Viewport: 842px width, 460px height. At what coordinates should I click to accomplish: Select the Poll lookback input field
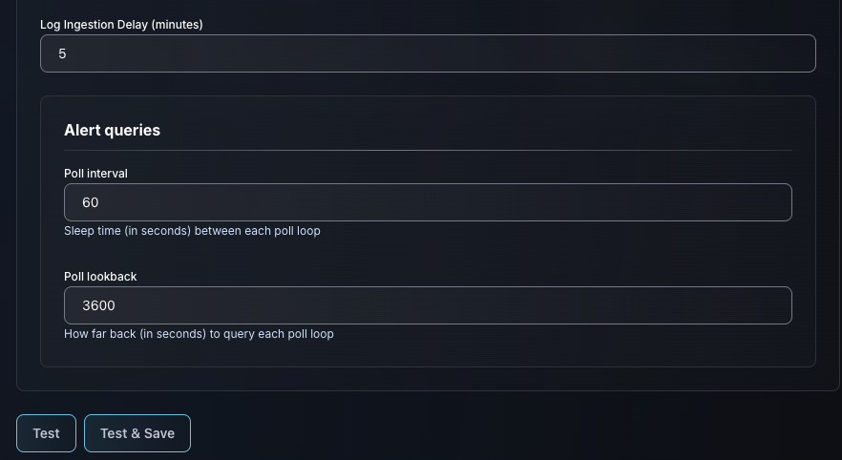coord(428,305)
